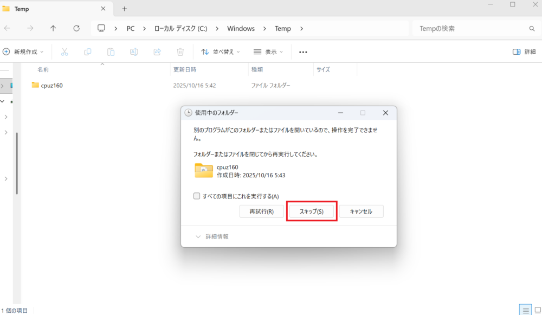Viewport: 542px width, 315px height.
Task: Switch to large icons view in status bar
Action: (537, 310)
